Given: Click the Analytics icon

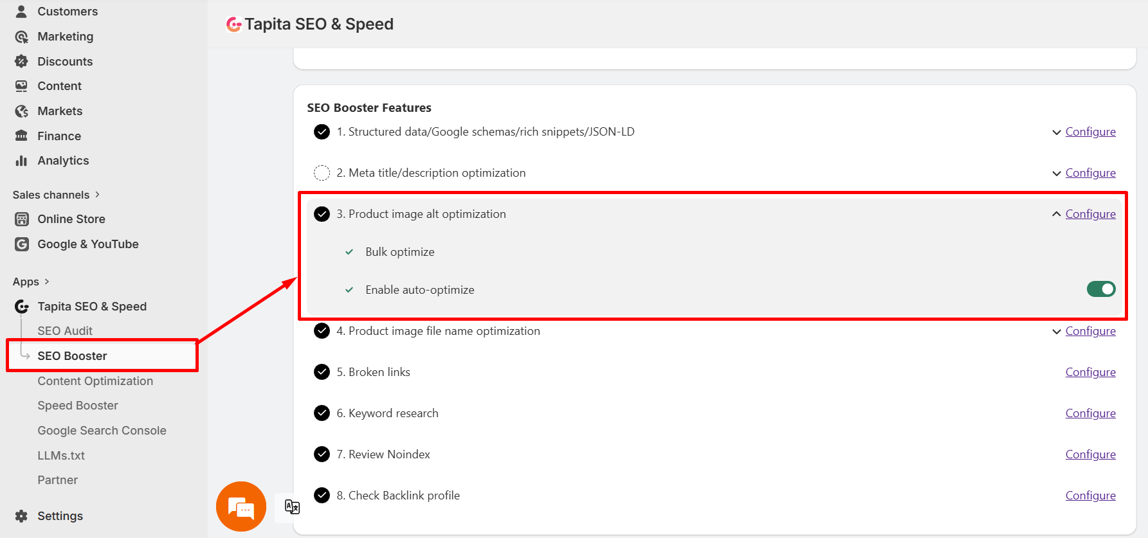Looking at the screenshot, I should [x=21, y=160].
